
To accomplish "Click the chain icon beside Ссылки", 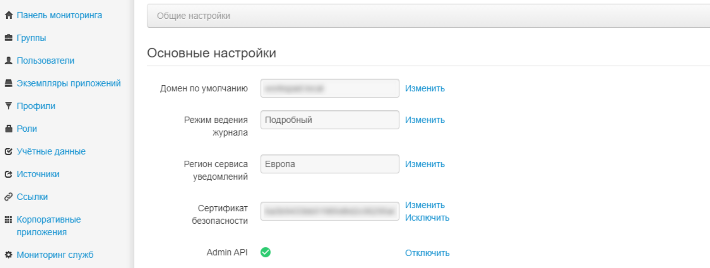I will tap(9, 197).
